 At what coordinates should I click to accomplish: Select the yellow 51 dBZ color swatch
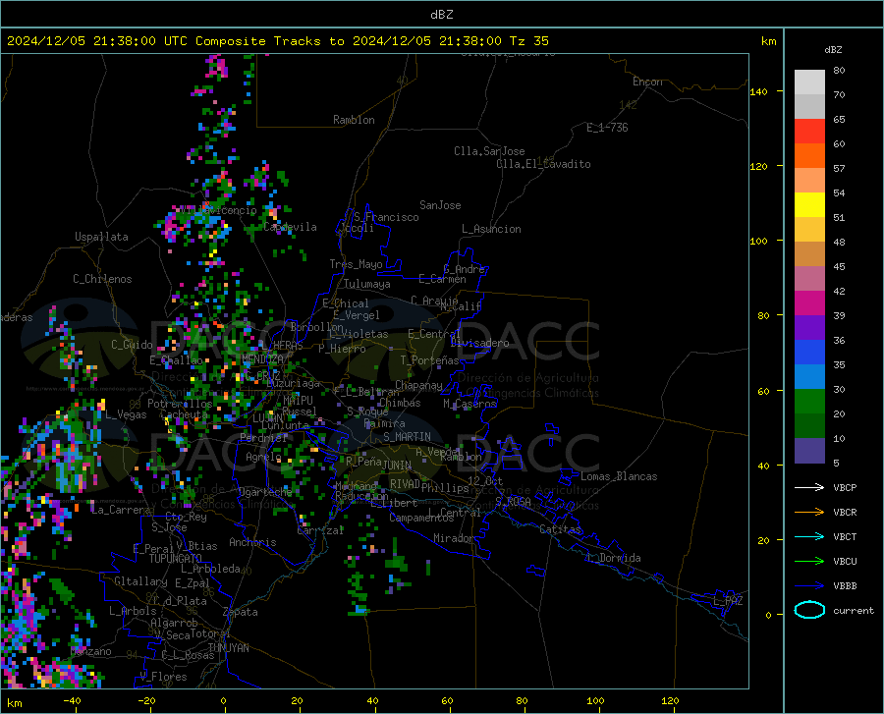(x=809, y=205)
